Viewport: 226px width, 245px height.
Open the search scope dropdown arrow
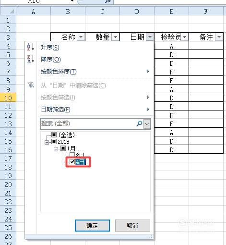pyautogui.click(x=147, y=123)
